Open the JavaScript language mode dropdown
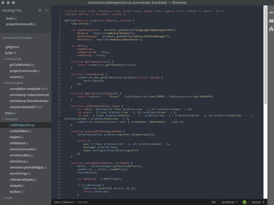This screenshot has height=205, width=274. [x=228, y=202]
